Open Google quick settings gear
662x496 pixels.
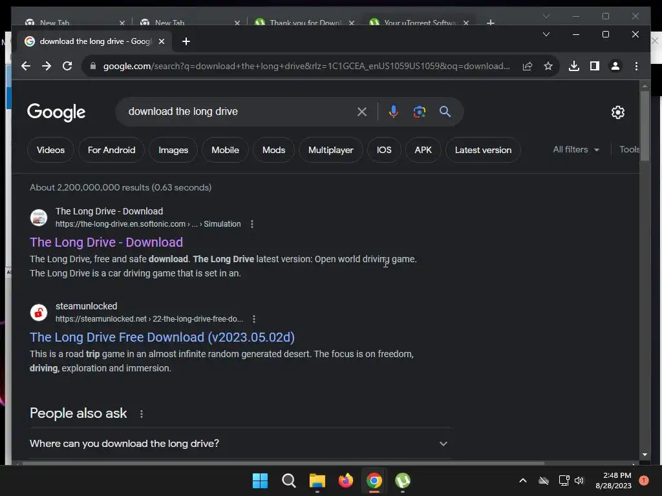tap(617, 112)
